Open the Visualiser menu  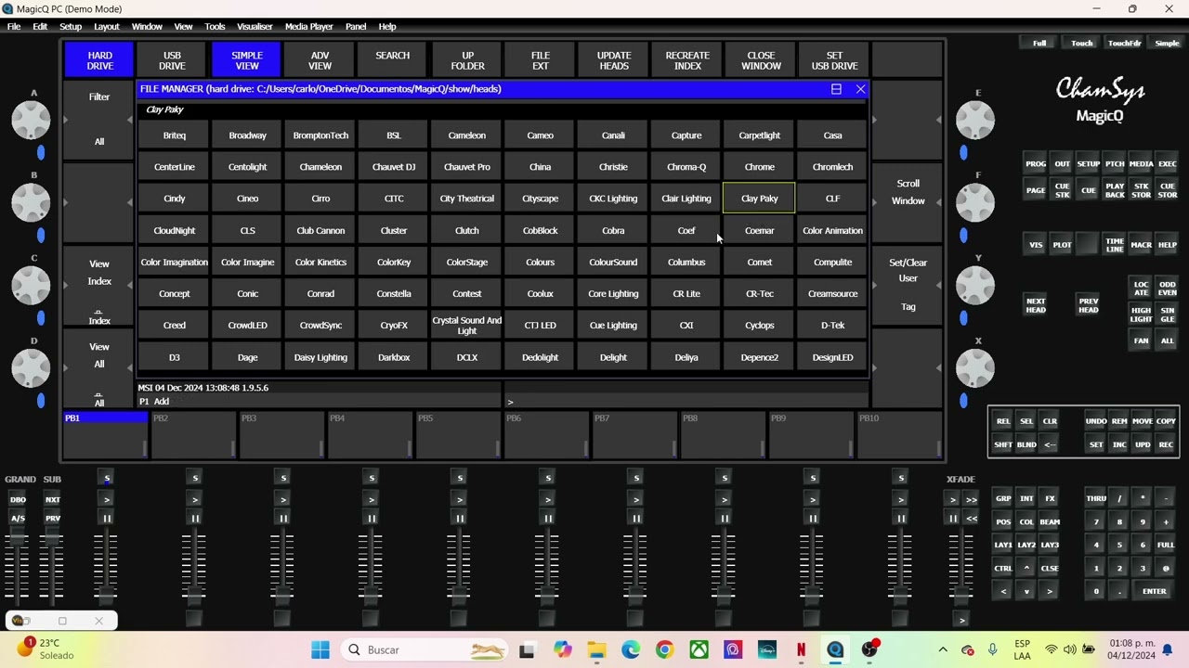click(255, 26)
